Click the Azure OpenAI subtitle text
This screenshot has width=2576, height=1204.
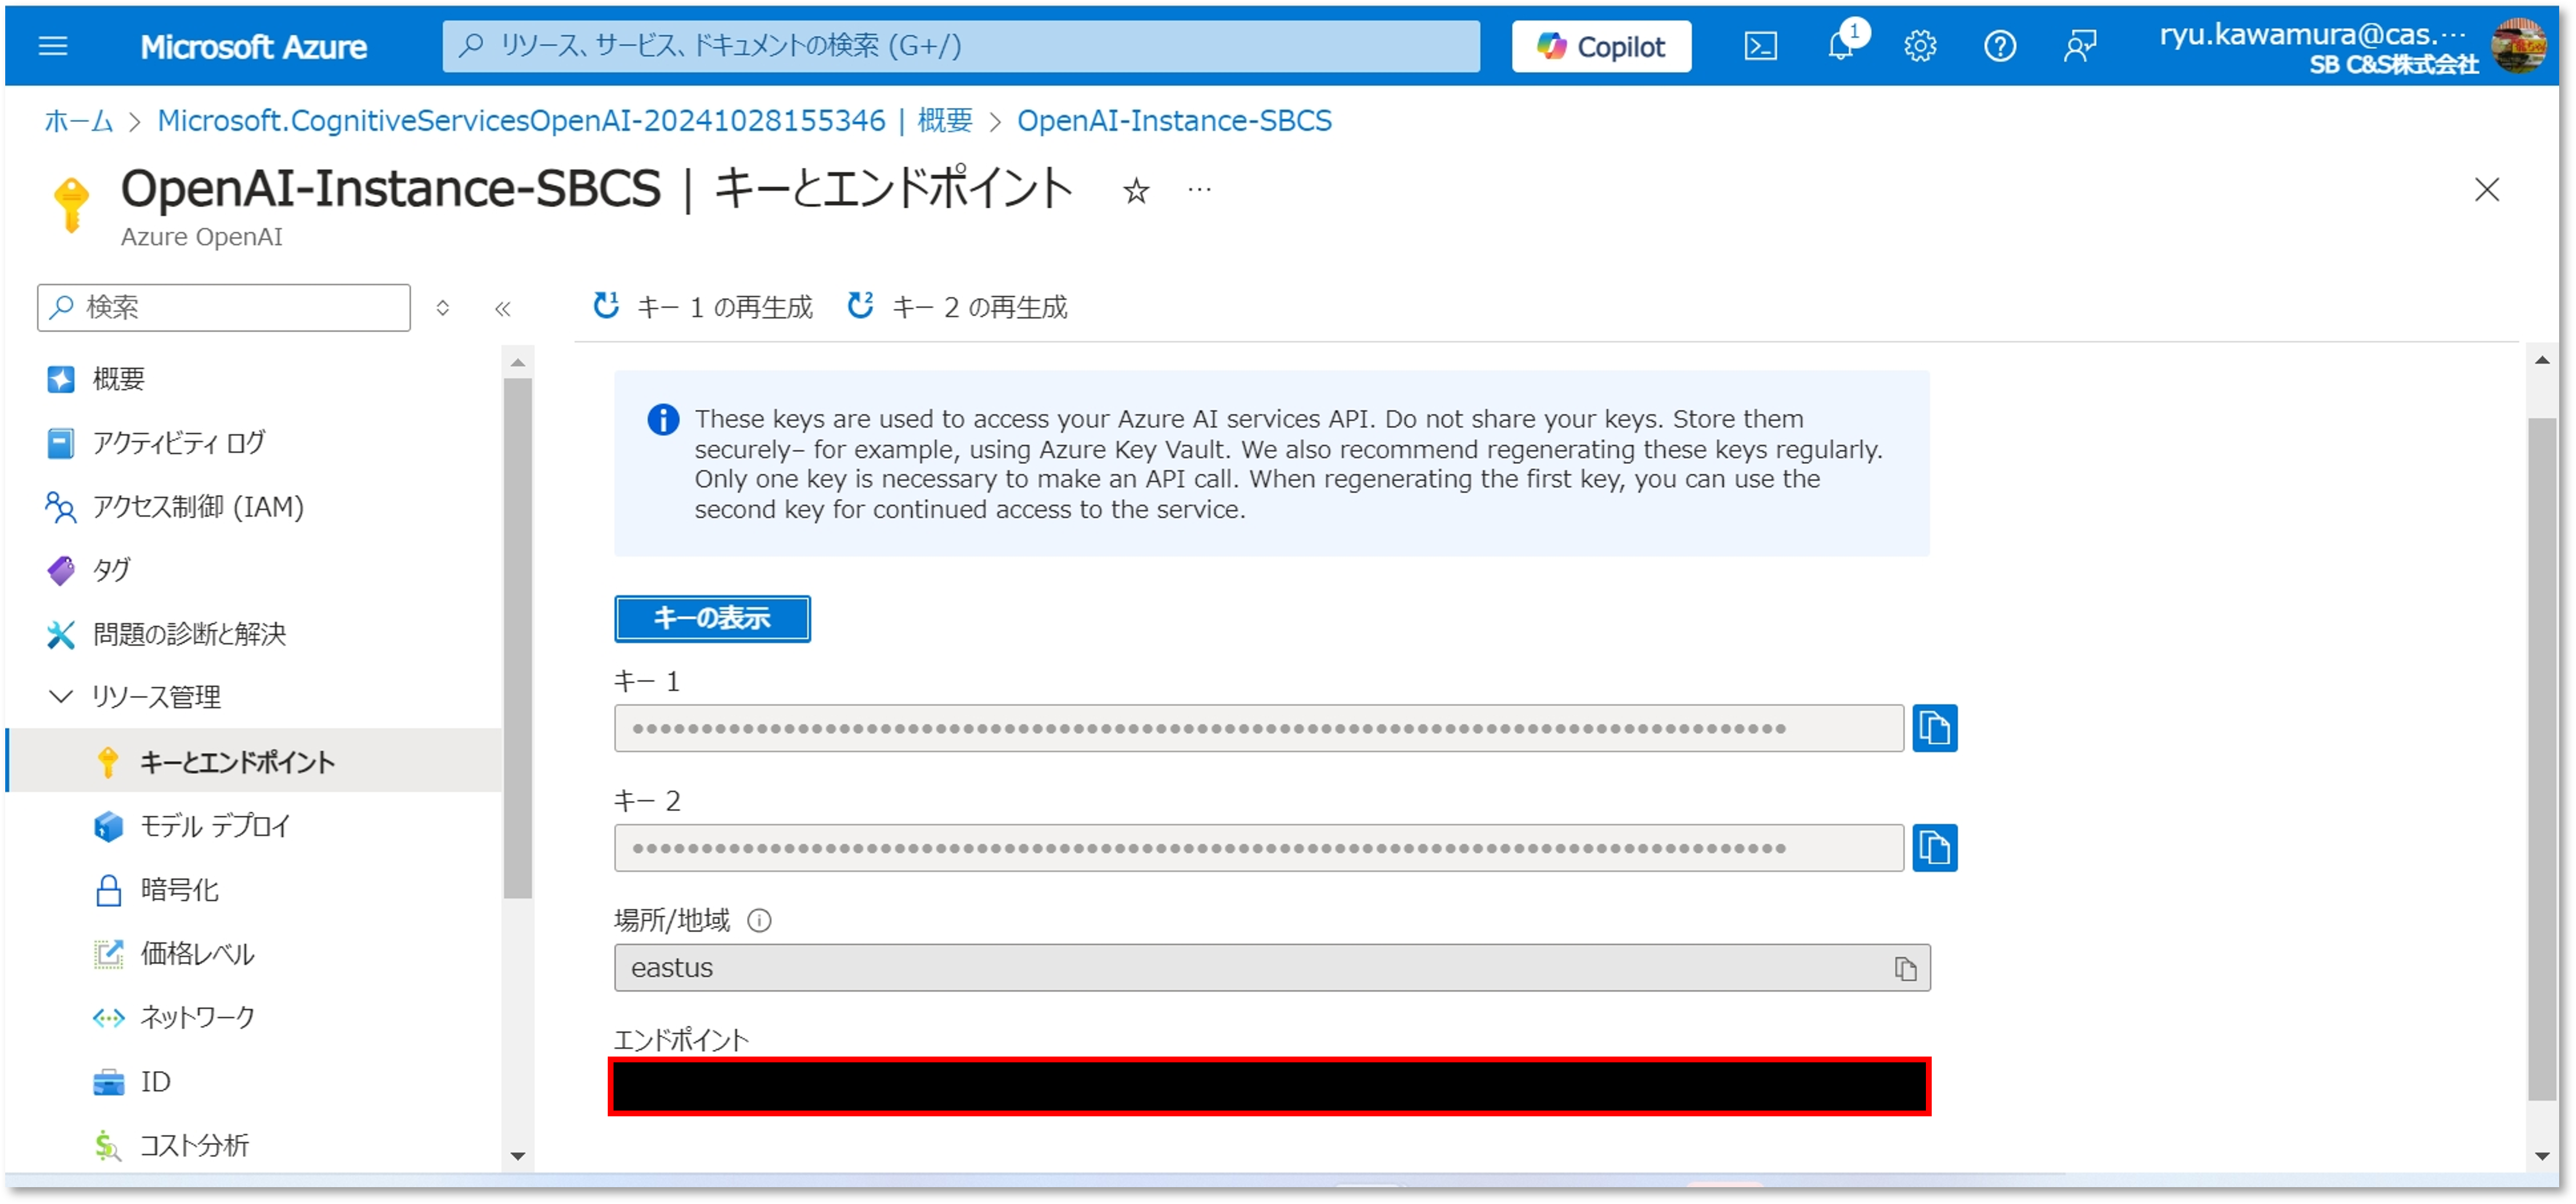click(x=202, y=237)
